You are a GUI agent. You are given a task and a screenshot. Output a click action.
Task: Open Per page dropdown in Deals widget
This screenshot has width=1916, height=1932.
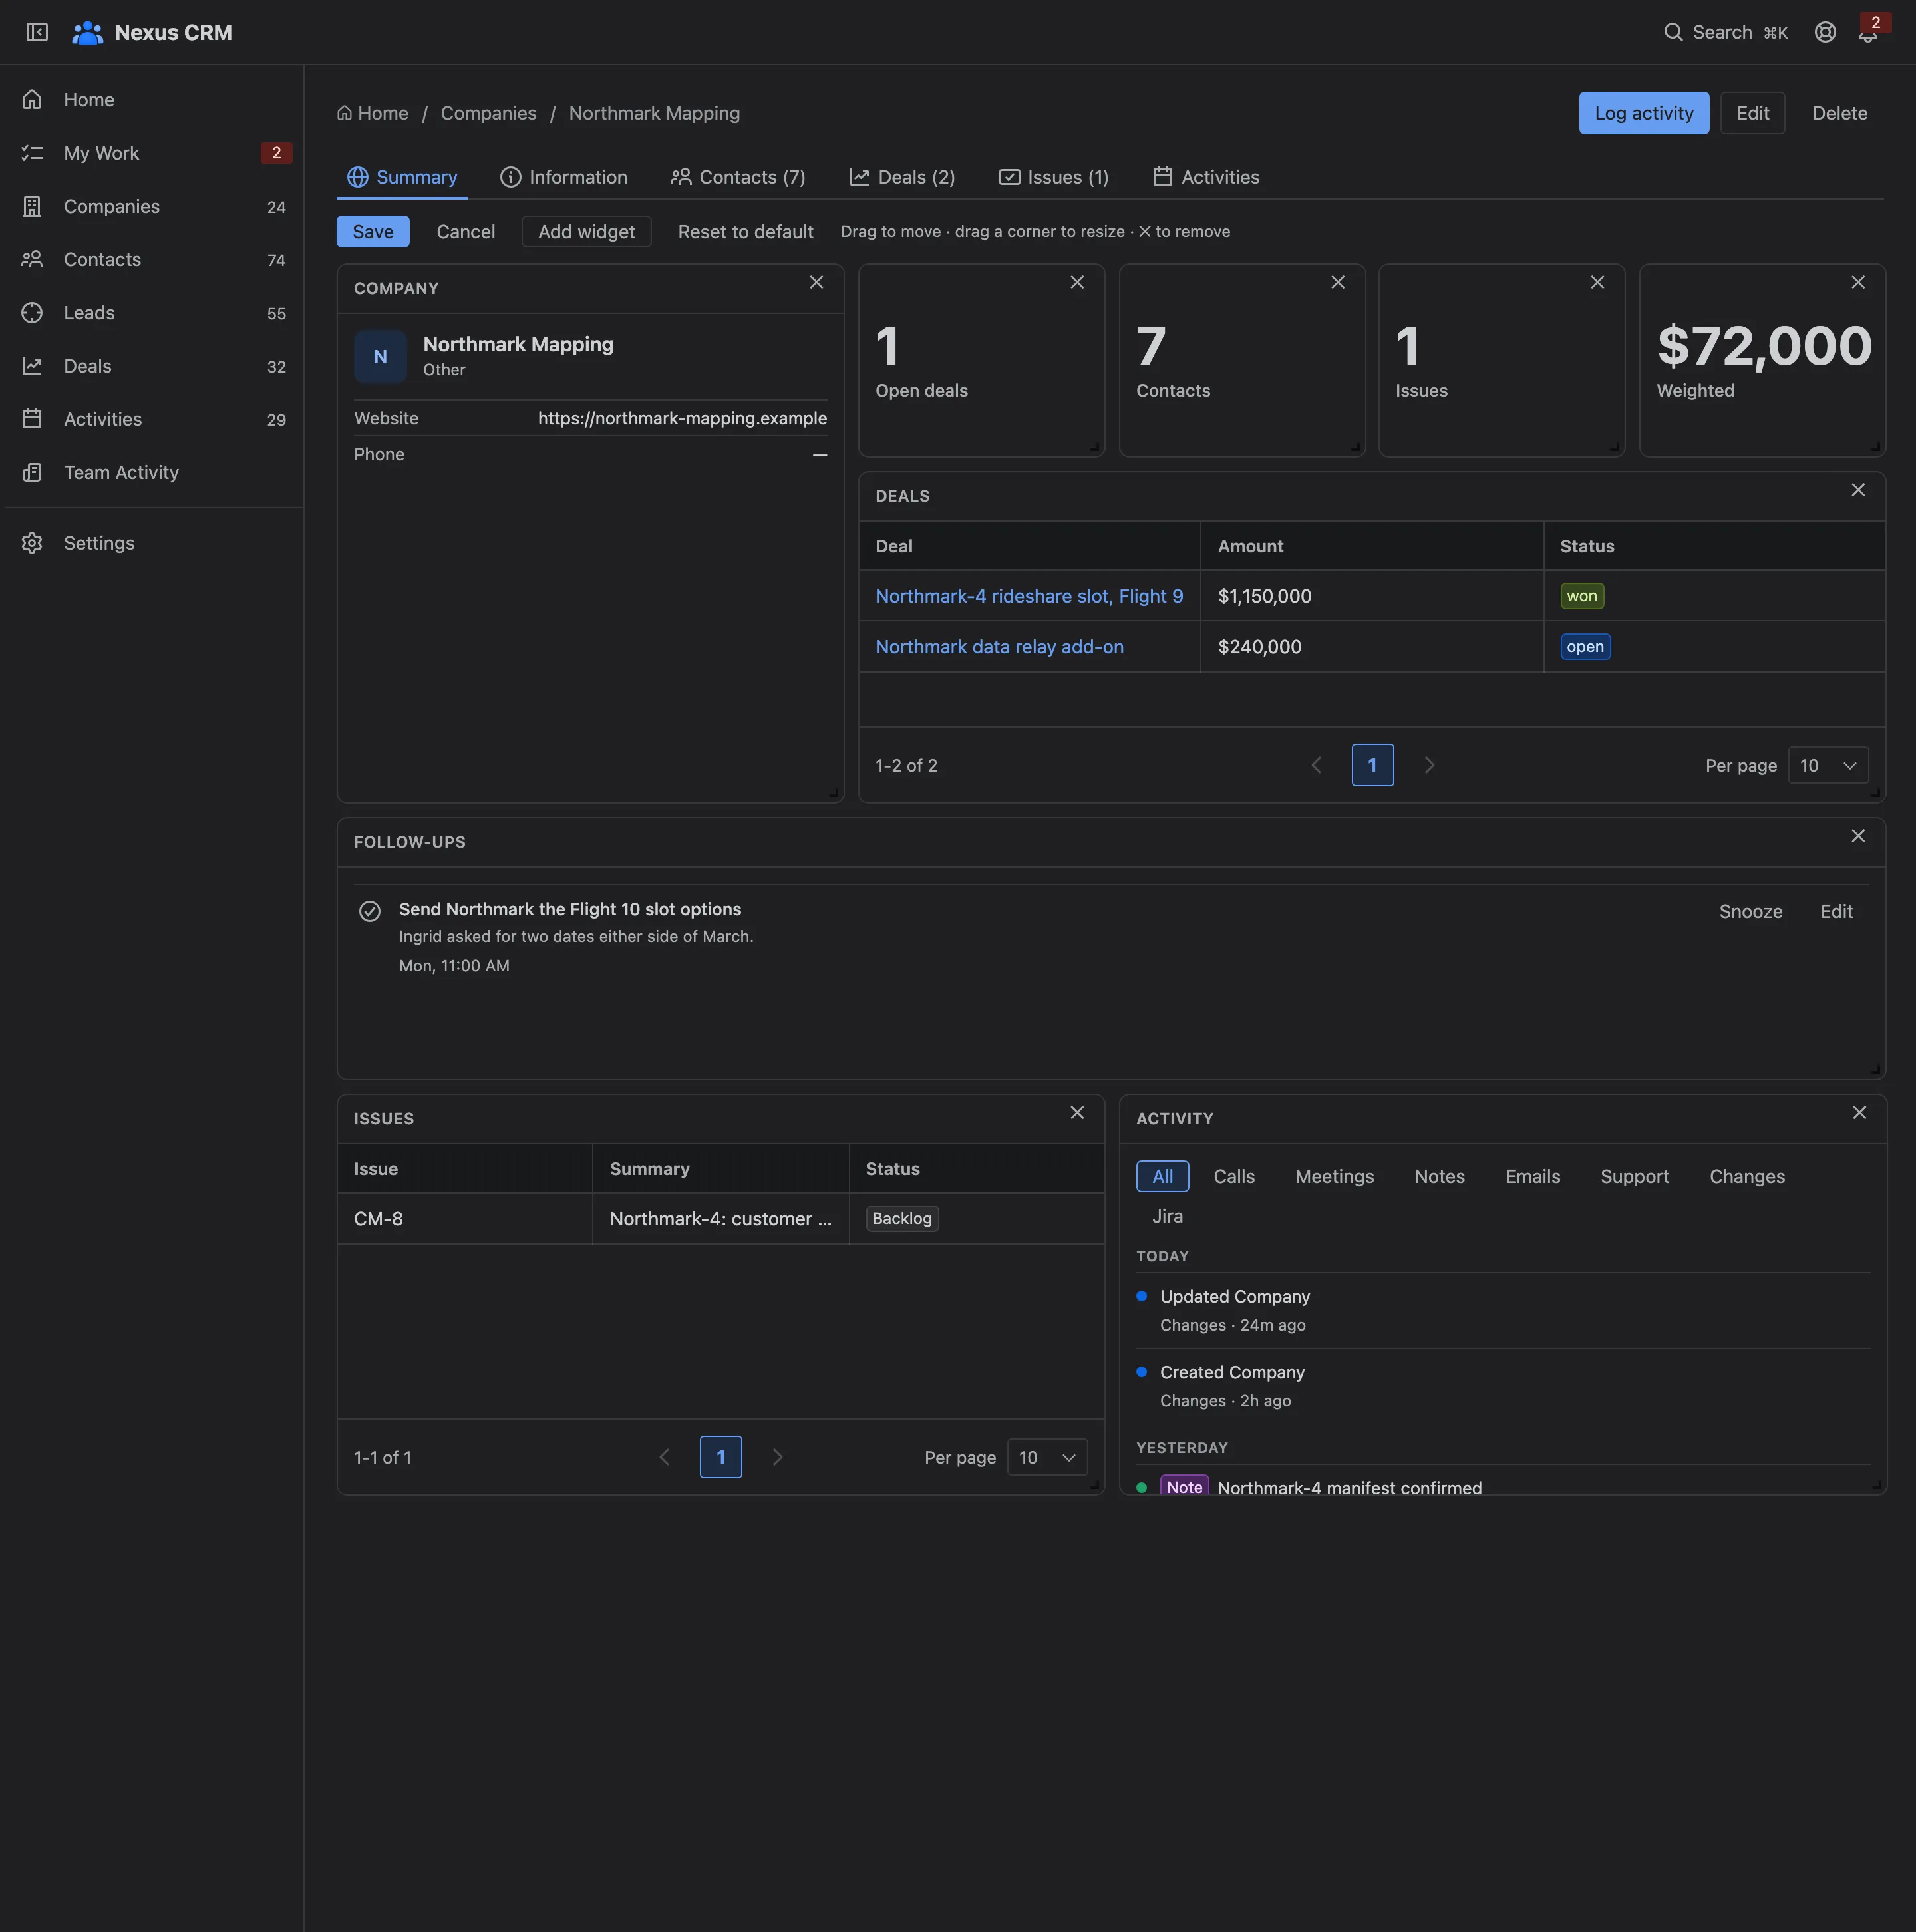coord(1828,766)
